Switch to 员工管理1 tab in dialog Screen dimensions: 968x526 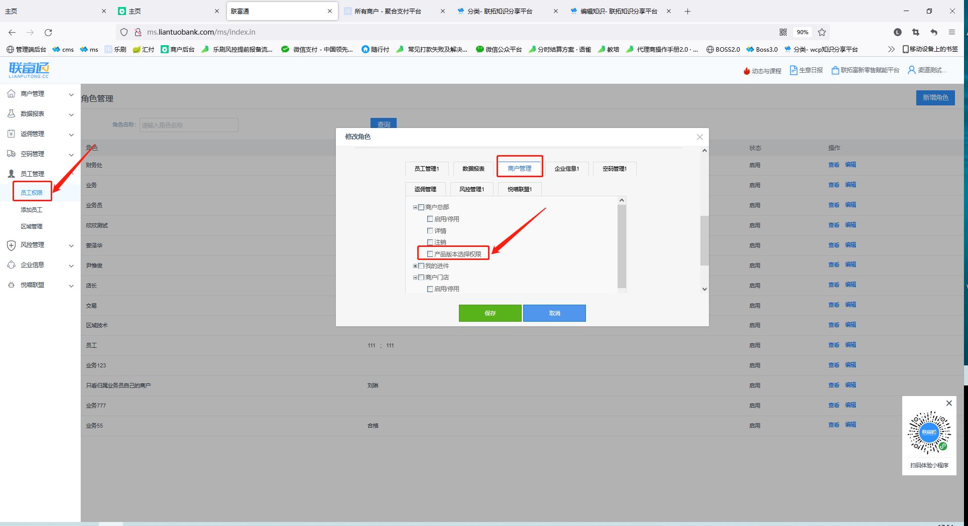pyautogui.click(x=426, y=169)
